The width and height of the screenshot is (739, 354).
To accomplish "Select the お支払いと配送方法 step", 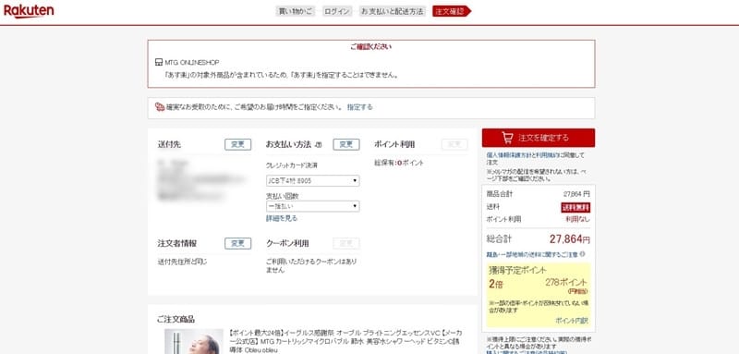I will click(392, 11).
